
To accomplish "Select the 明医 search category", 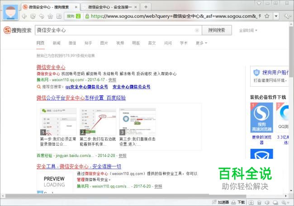I will [136, 43].
